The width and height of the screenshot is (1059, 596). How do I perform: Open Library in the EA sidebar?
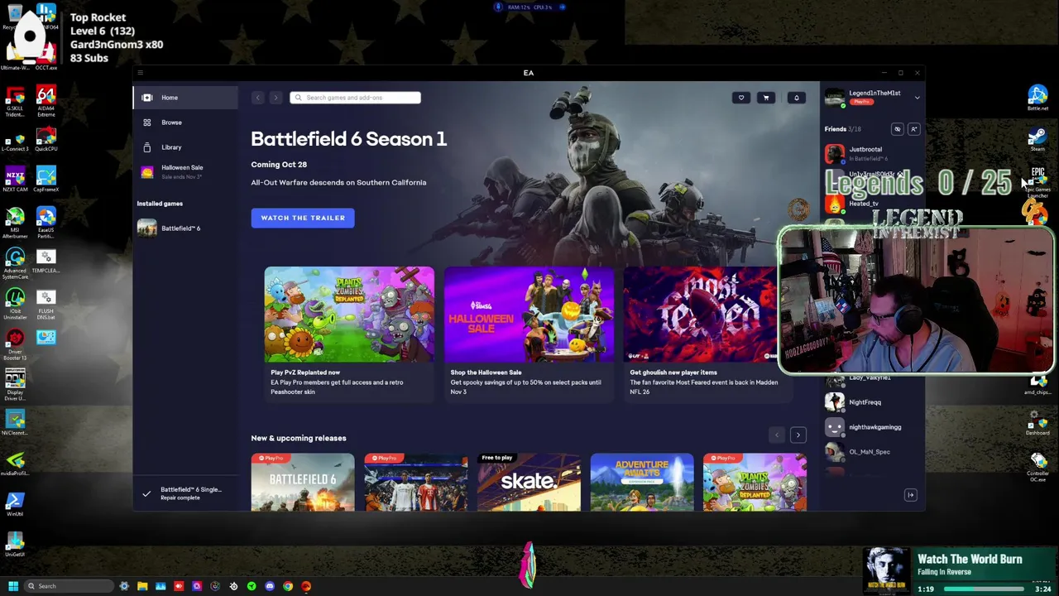point(185,147)
